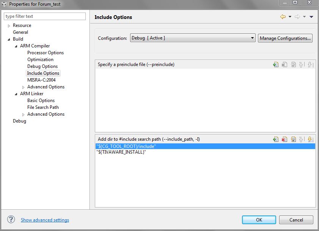Viewport: 319px width, 231px height.
Task: Select Resource in the properties tree
Action: tap(22, 25)
